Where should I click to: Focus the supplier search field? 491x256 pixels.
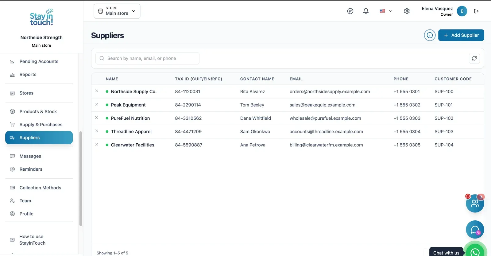tap(147, 58)
